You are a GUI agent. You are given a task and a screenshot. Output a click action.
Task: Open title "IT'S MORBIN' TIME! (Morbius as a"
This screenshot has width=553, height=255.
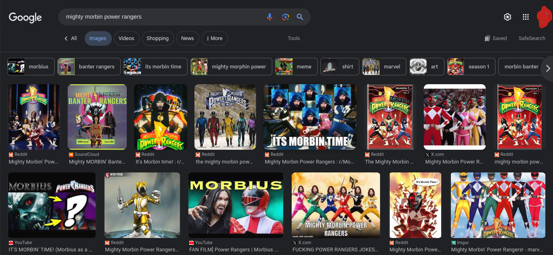pos(50,250)
